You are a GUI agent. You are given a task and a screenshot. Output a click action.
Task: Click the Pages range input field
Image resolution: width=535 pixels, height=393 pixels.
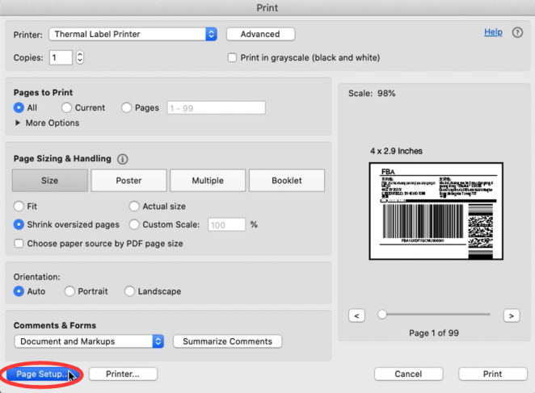click(x=216, y=107)
